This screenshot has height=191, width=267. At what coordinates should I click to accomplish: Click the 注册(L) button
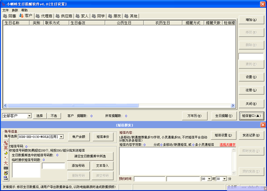click(x=251, y=90)
